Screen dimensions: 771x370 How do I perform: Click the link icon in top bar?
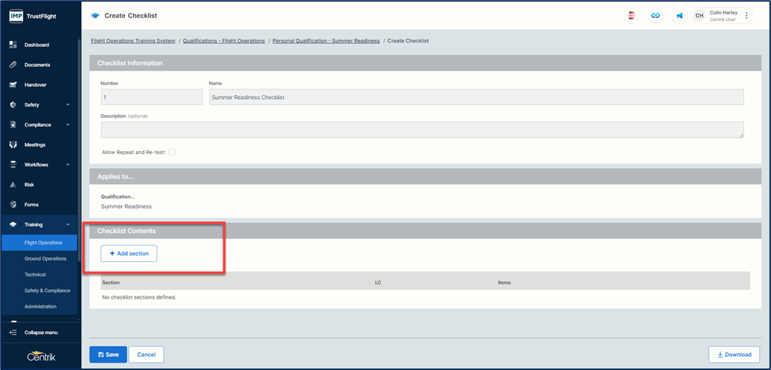coord(655,15)
